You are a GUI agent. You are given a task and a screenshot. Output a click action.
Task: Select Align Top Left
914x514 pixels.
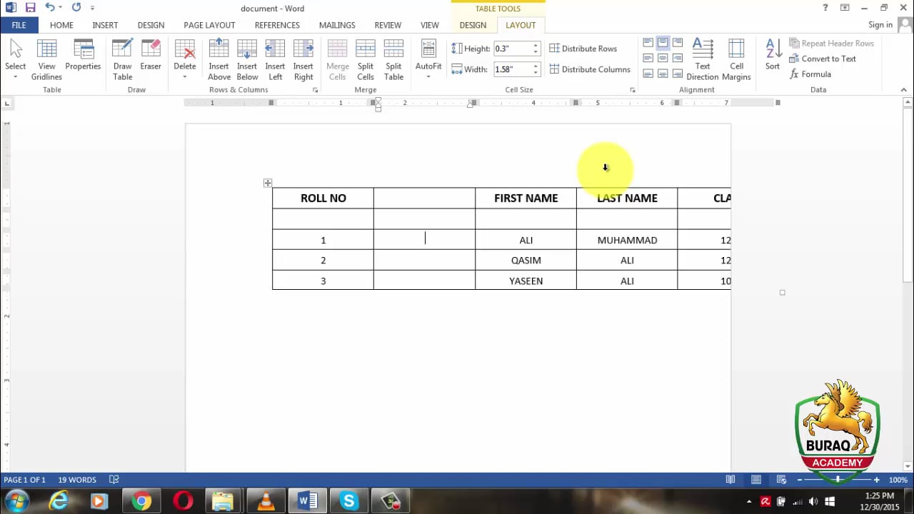[648, 43]
